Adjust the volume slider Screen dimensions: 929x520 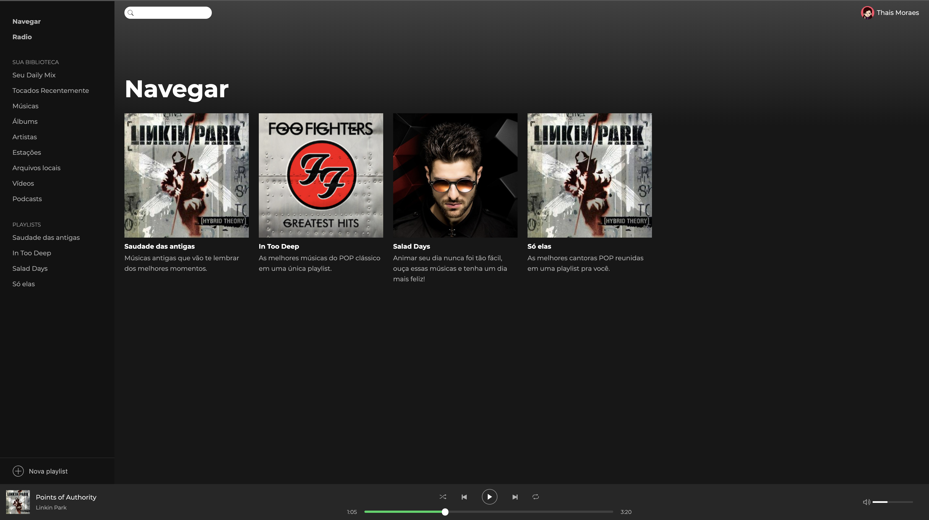(892, 502)
